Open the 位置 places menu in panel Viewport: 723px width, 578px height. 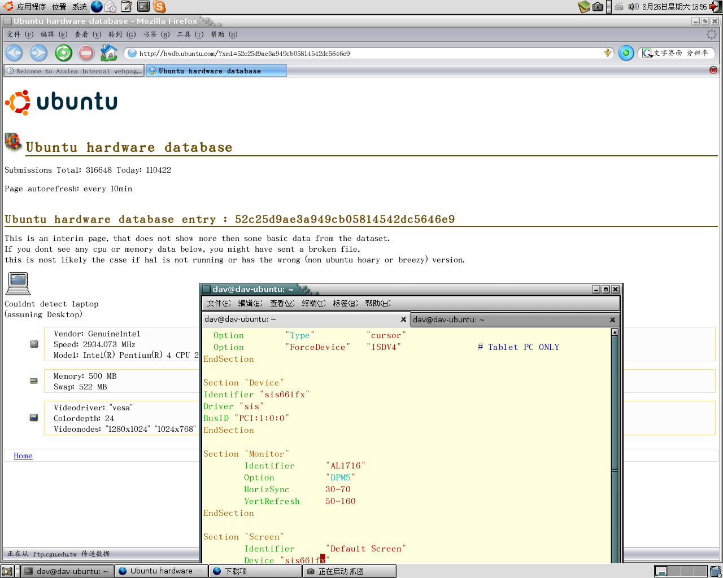click(59, 7)
